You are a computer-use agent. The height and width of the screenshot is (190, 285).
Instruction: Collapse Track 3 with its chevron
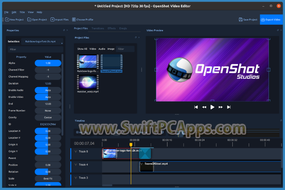pyautogui.click(x=76, y=178)
